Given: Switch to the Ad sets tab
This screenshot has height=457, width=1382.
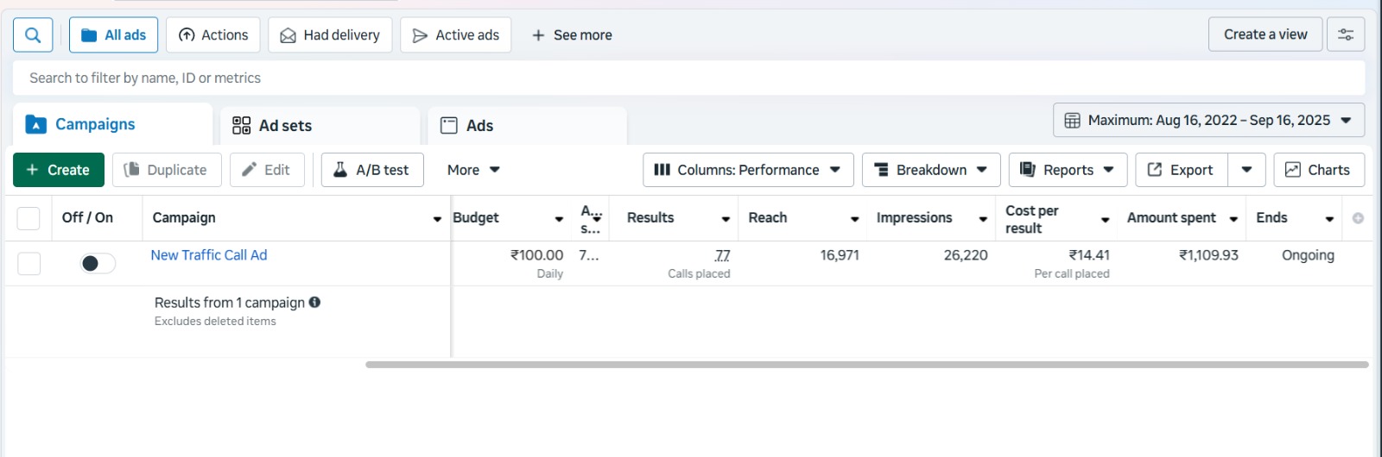Looking at the screenshot, I should point(285,126).
